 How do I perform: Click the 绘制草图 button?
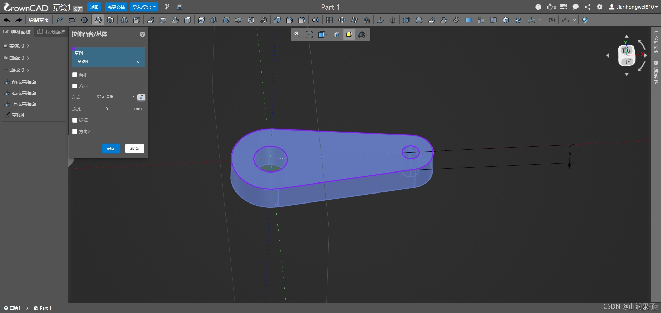click(x=39, y=20)
